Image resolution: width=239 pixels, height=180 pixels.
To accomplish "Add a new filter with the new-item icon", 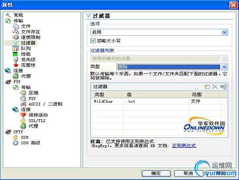I will click(x=207, y=87).
